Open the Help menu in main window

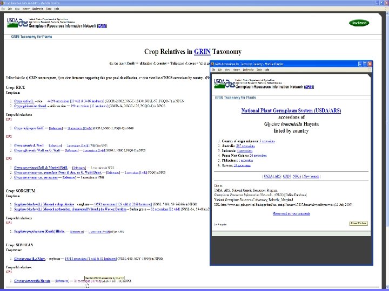pos(57,9)
